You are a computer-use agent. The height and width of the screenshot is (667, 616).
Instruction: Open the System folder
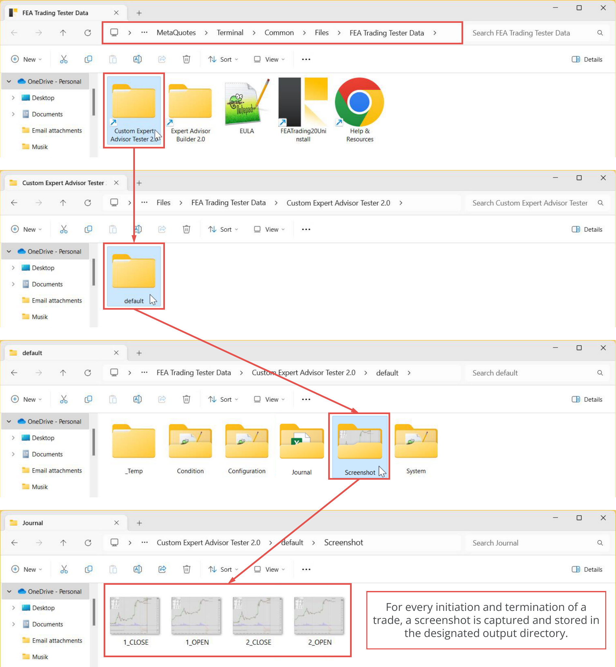pos(416,449)
